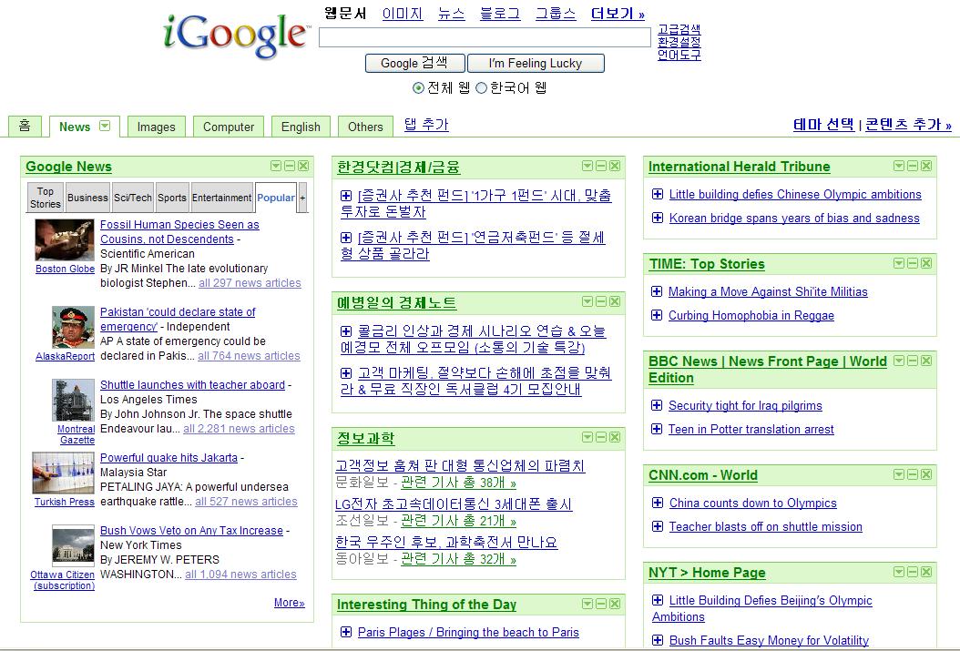Switch to the Computer tab

coord(229,127)
